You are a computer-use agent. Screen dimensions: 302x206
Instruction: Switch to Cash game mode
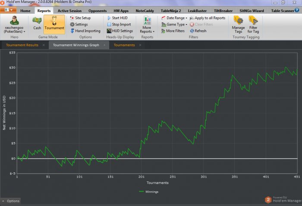click(37, 23)
